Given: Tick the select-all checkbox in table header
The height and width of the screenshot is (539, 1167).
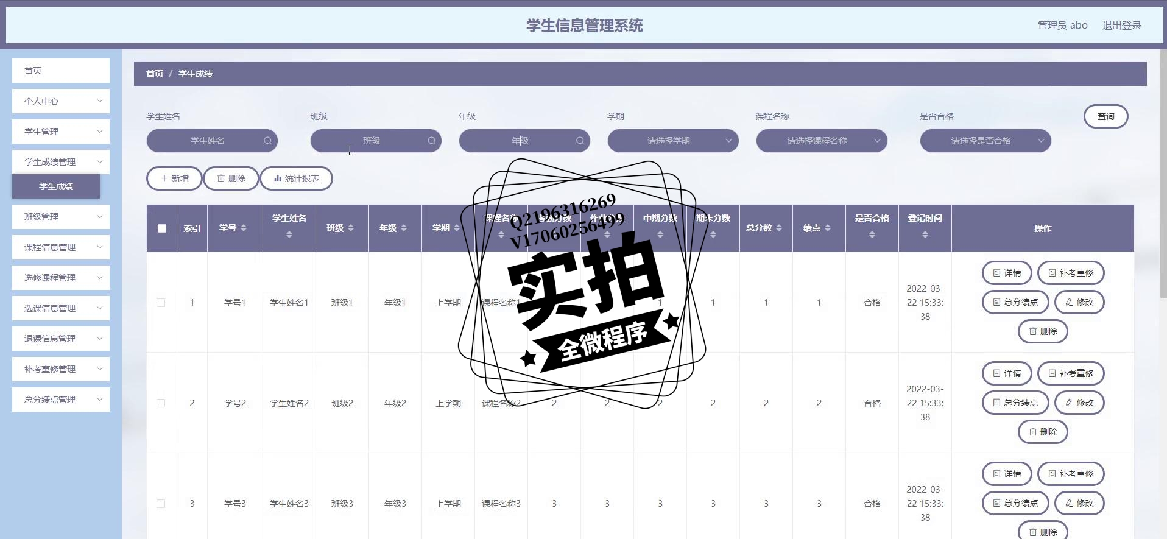Looking at the screenshot, I should (x=161, y=228).
